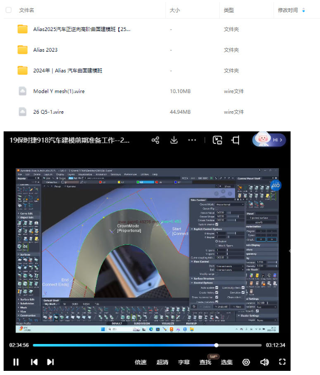Image resolution: width=320 pixels, height=375 pixels.
Task: Open the Alias2025汽车正逆向高阶曲面建模班 folder
Action: (82, 29)
